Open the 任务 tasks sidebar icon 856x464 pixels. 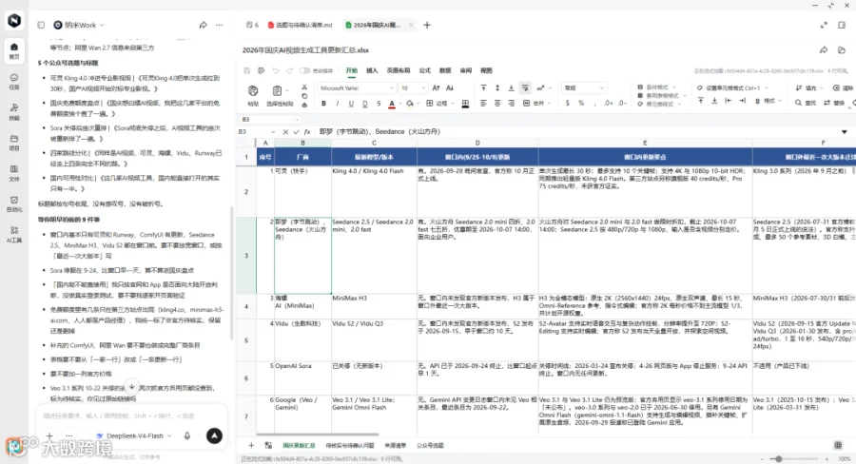pos(14,82)
